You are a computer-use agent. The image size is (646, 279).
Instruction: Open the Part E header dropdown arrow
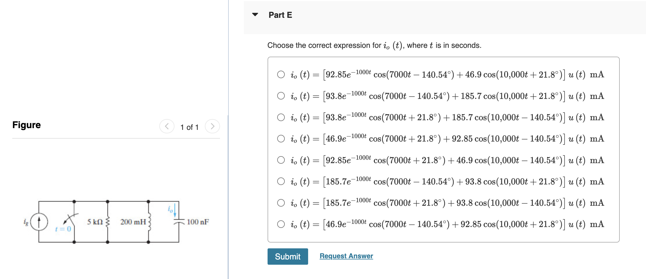(255, 15)
